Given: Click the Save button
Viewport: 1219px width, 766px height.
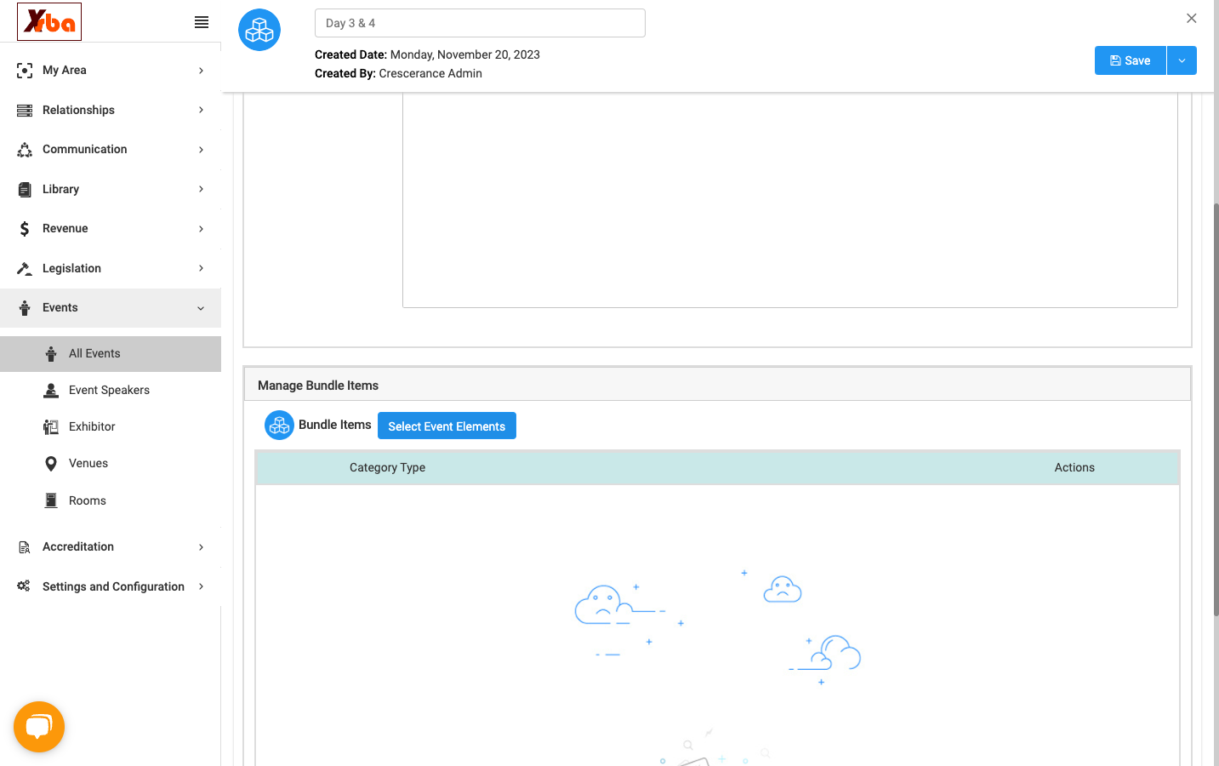Looking at the screenshot, I should pos(1131,60).
